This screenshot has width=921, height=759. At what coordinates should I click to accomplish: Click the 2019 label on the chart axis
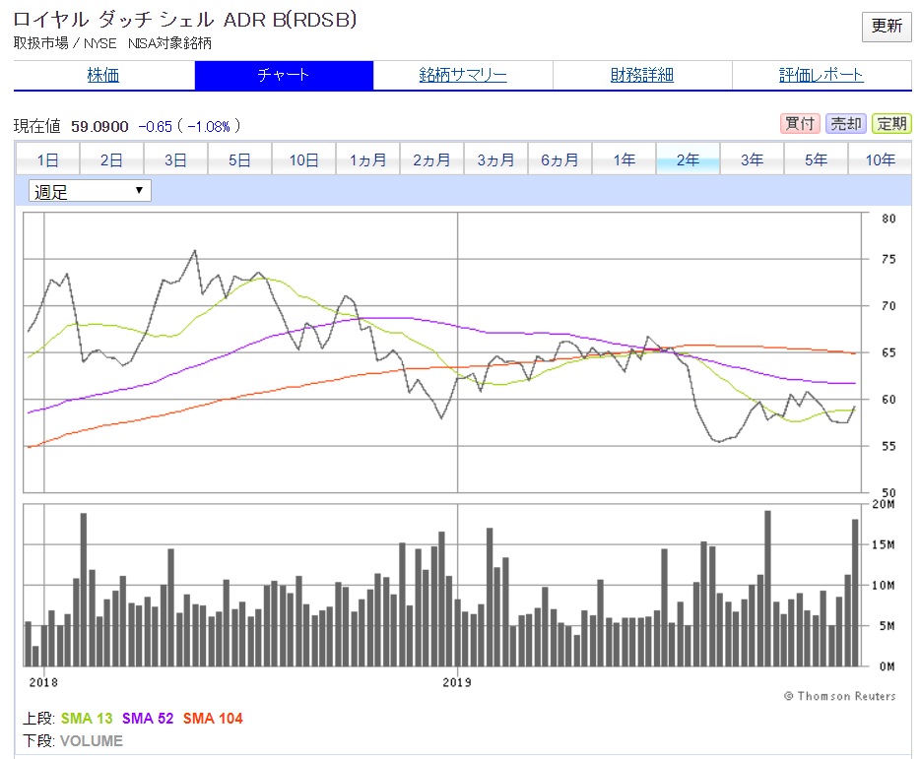coord(457,682)
